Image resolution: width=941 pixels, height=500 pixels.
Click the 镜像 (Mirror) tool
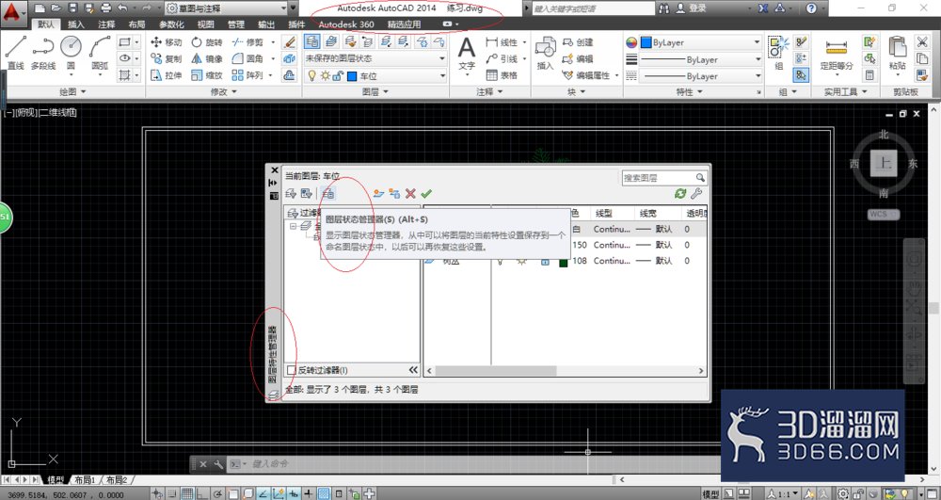207,58
